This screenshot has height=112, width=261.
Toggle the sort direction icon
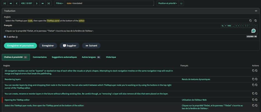click(x=181, y=3)
